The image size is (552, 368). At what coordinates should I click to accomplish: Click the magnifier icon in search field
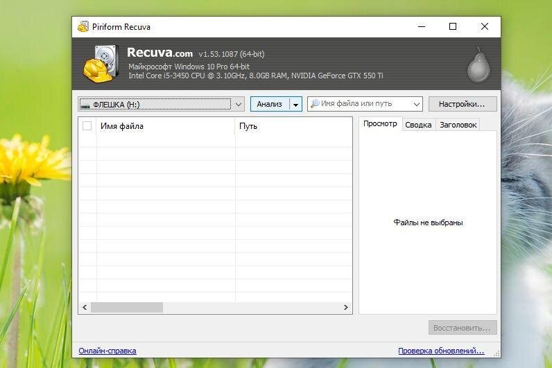coord(315,103)
